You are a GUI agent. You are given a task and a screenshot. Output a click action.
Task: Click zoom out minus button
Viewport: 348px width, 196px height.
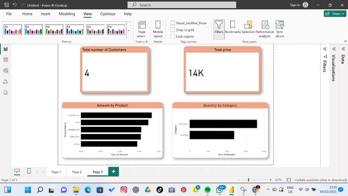coord(239,180)
